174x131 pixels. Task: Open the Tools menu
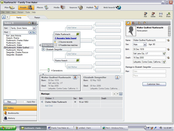pos(28,12)
